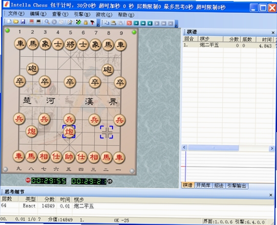Viewport: 277px width, 225px height.
Task: Switch to the 引擎输出 tab
Action: point(237,186)
